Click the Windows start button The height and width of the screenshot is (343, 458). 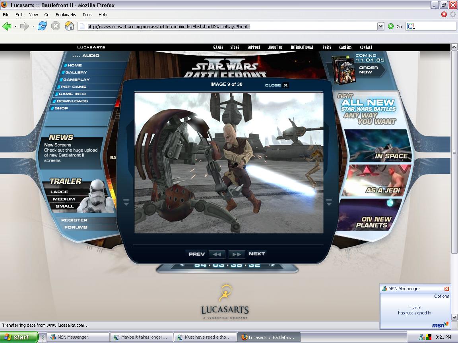click(19, 337)
